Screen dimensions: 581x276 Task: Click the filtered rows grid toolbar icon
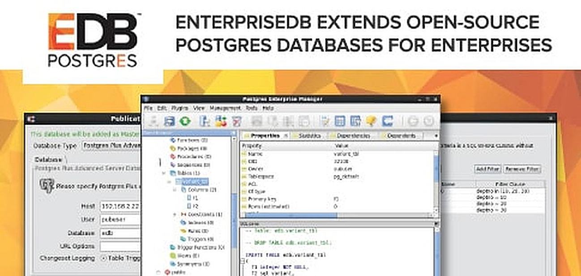tap(356, 121)
